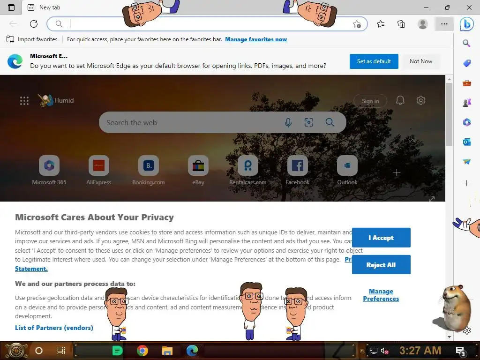The width and height of the screenshot is (480, 360).
Task: Click the Sign in button
Action: coord(370,101)
